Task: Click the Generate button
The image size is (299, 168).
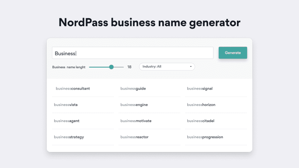Action: (232, 53)
